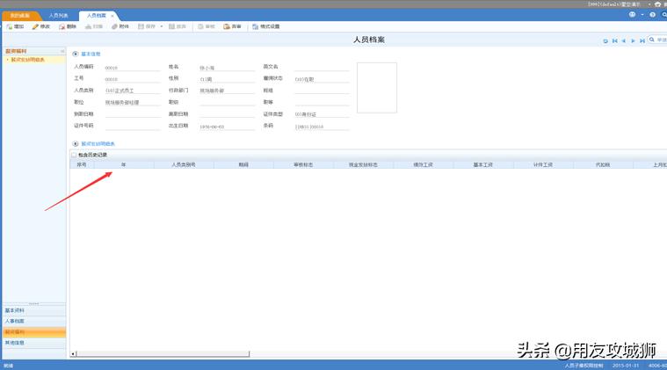This screenshot has width=667, height=370.
Task: Open the dropdown arrow beside the login name in the title bar
Action: 649,4
